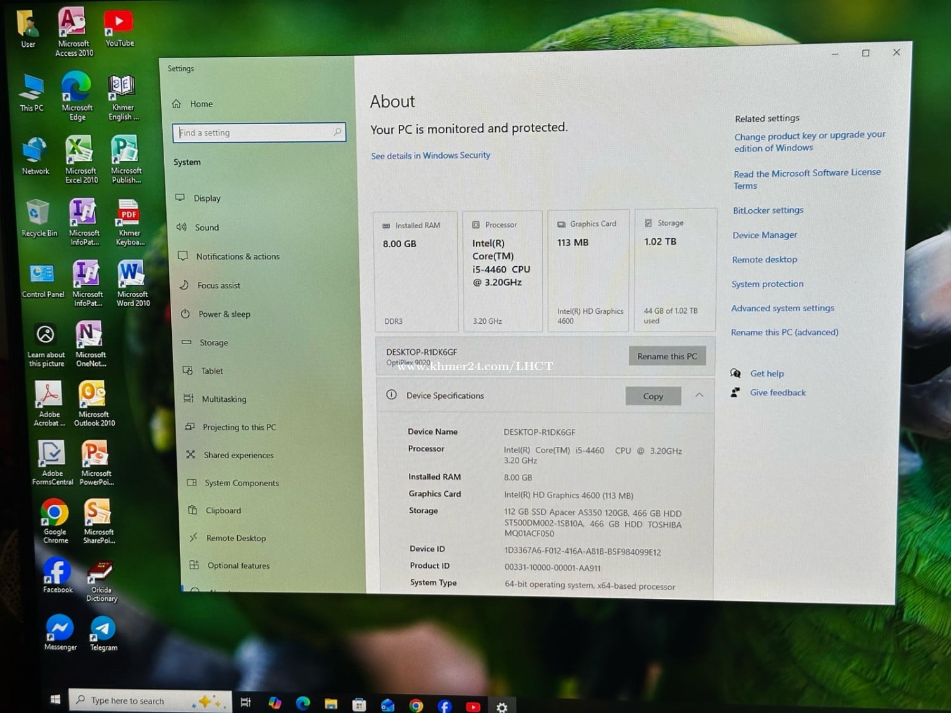
Task: Click the Rename this PC button
Action: tap(666, 356)
